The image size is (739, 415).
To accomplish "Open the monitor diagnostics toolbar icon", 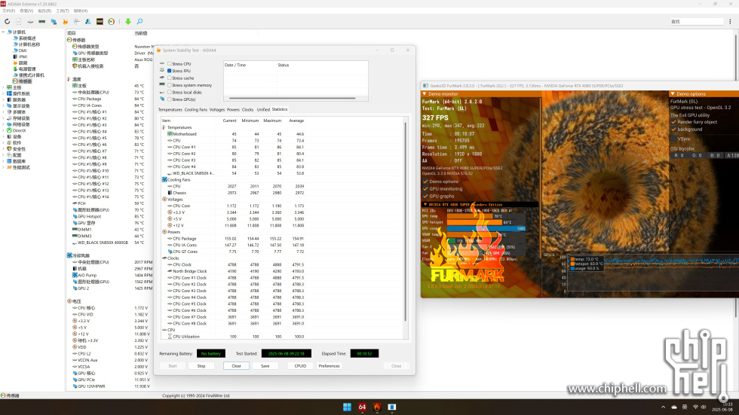I will (x=54, y=22).
